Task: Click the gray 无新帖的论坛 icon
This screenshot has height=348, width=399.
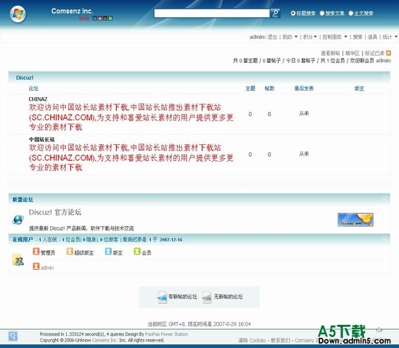Action: [x=207, y=297]
